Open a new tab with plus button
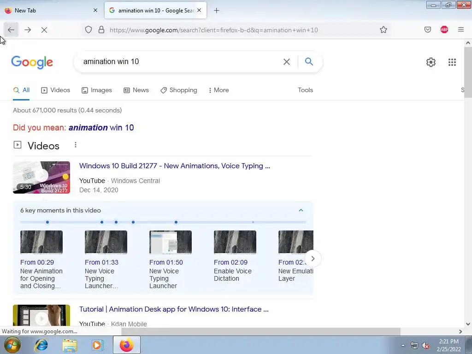Image resolution: width=472 pixels, height=354 pixels. [x=217, y=11]
